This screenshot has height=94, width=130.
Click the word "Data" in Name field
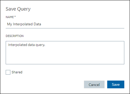point(37,24)
